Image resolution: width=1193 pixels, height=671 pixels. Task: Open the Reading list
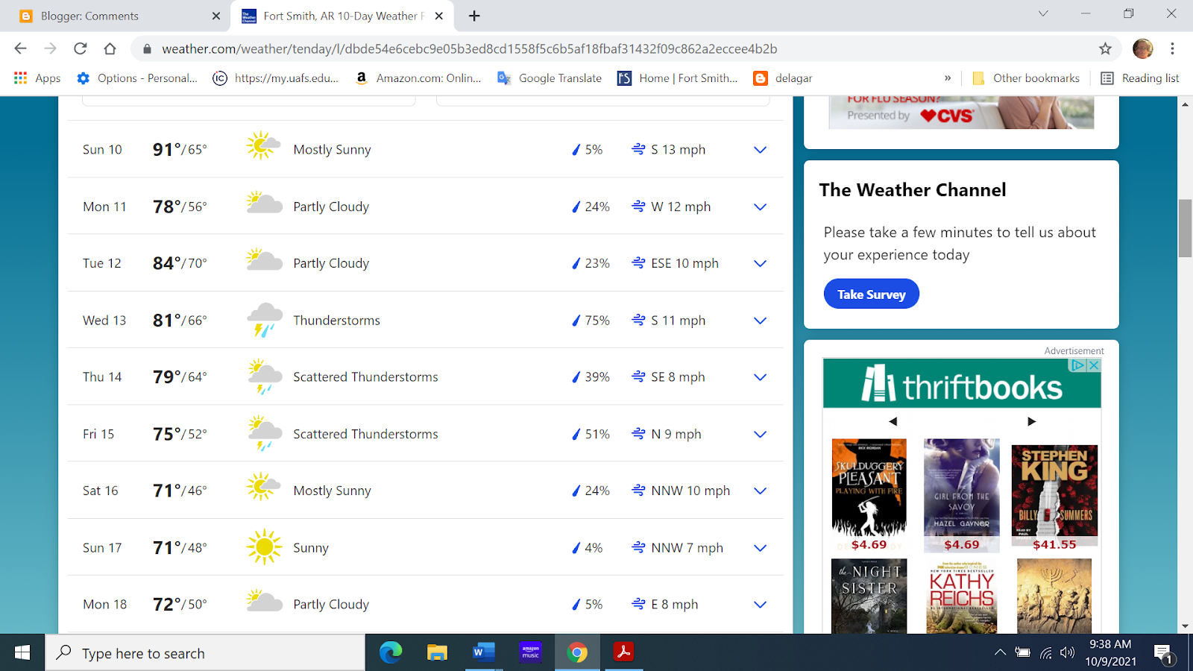[1140, 78]
